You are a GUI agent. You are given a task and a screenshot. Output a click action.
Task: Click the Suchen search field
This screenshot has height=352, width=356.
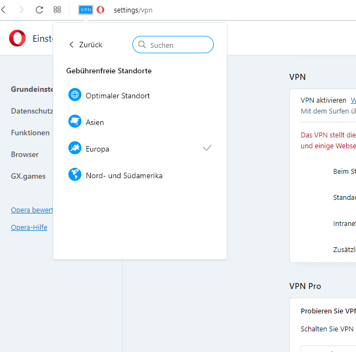tap(173, 45)
